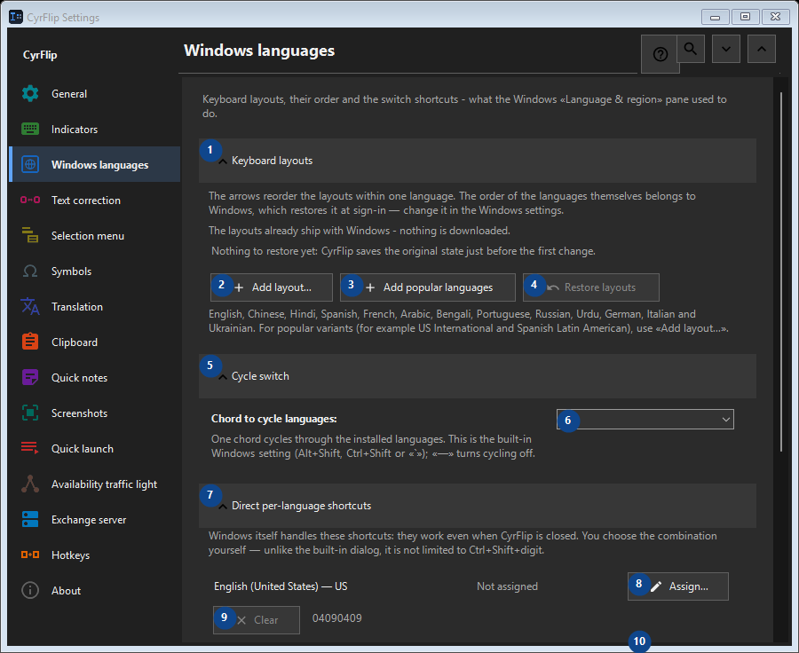Click the Hotkeys icon
The image size is (799, 653).
point(30,555)
